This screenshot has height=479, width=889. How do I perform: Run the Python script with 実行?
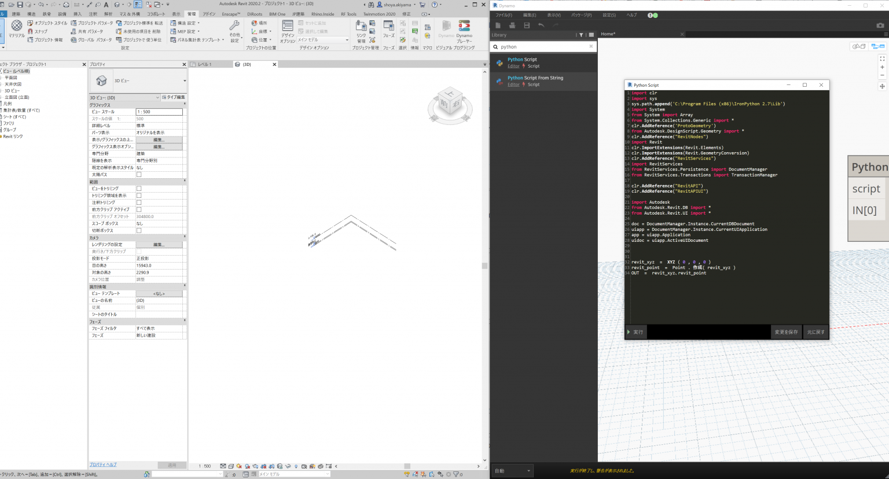636,331
